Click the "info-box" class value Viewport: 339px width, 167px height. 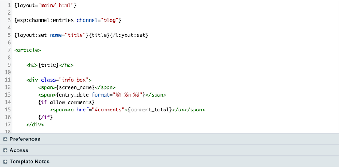(x=74, y=80)
